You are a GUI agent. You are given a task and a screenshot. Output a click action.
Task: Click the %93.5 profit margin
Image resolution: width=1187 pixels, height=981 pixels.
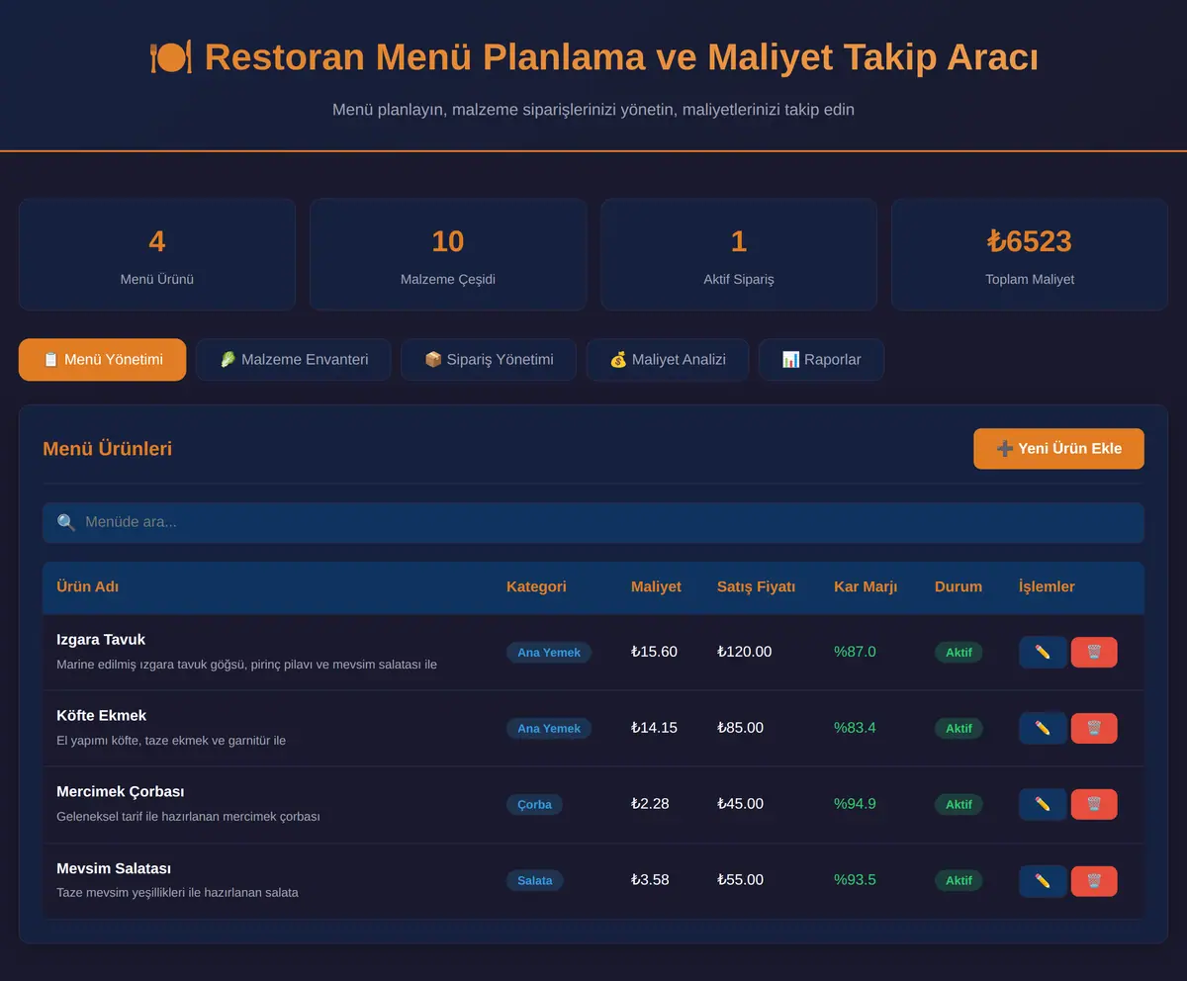point(855,880)
